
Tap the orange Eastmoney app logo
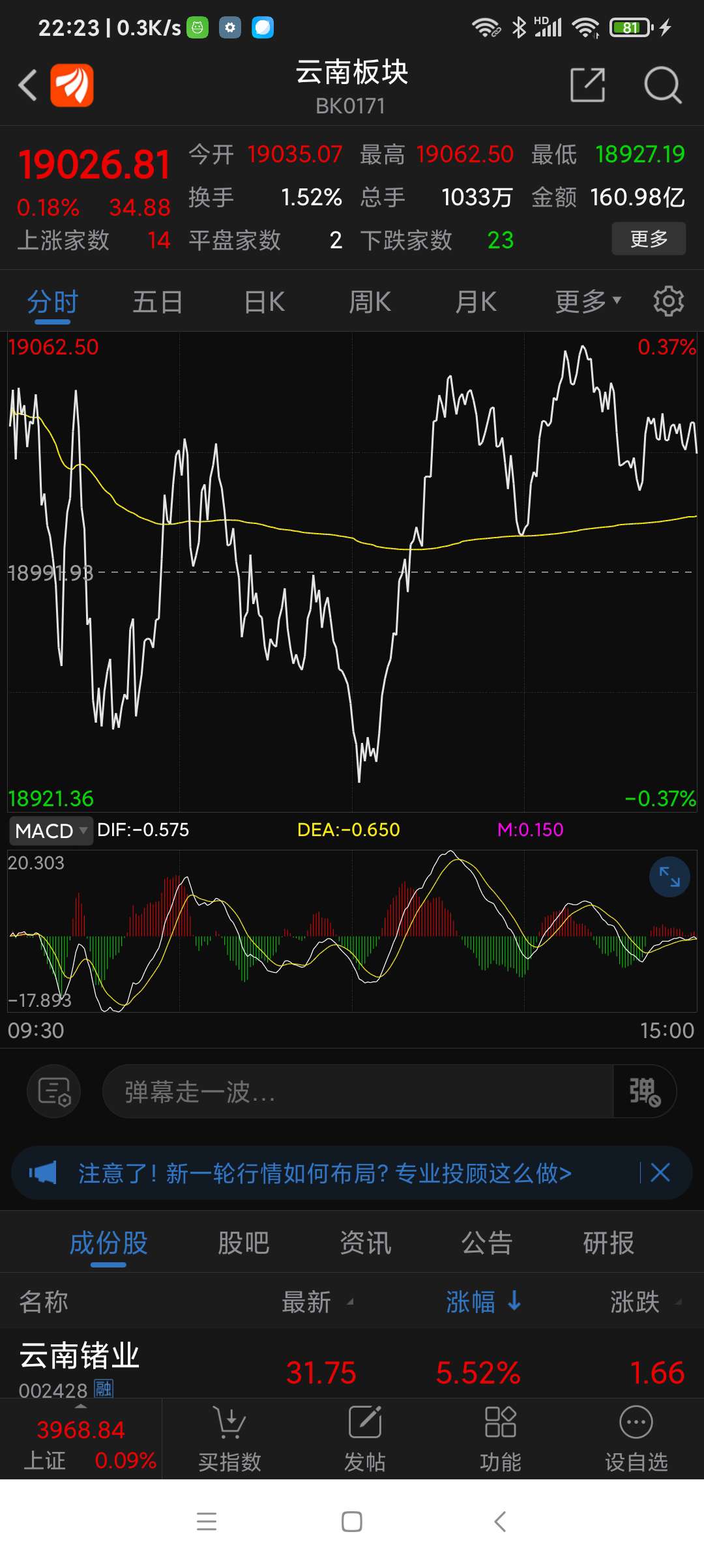pos(72,85)
